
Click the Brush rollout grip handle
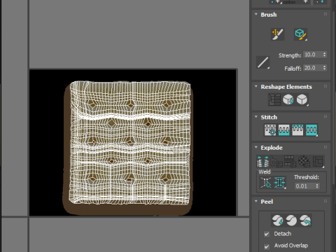click(x=325, y=14)
